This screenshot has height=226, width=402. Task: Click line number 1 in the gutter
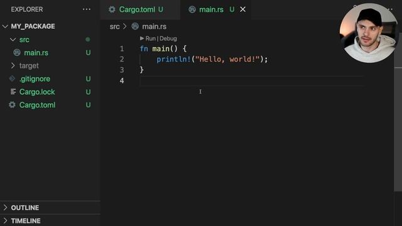[122, 49]
